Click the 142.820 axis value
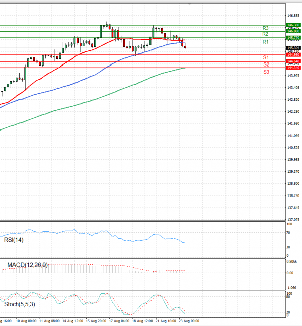The height and width of the screenshot is (326, 302). click(293, 100)
